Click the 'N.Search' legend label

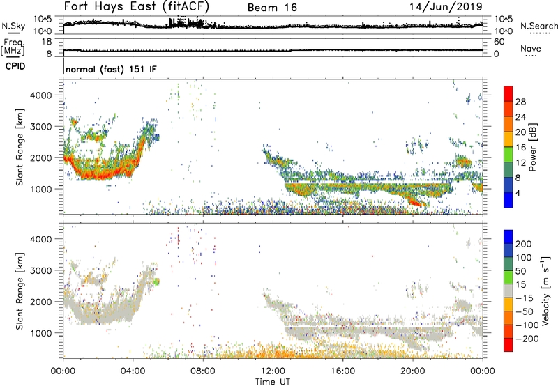coord(539,26)
